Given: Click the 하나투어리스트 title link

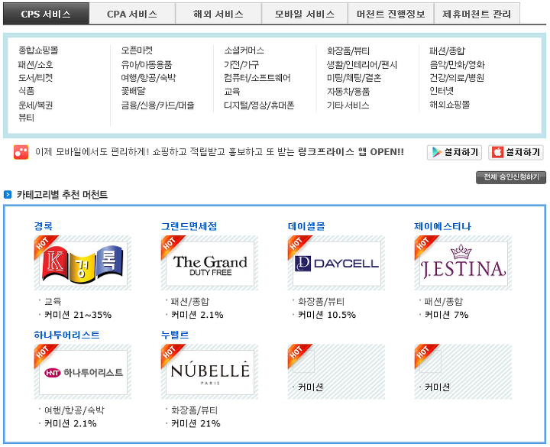Looking at the screenshot, I should tap(66, 335).
